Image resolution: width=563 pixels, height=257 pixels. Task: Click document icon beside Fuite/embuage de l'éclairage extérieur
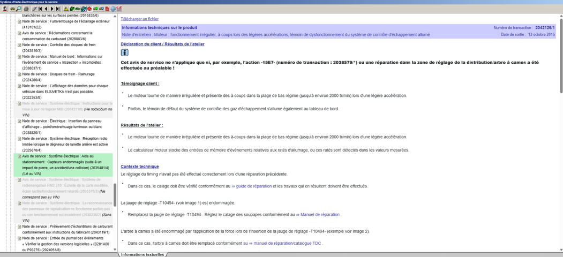tap(19, 21)
